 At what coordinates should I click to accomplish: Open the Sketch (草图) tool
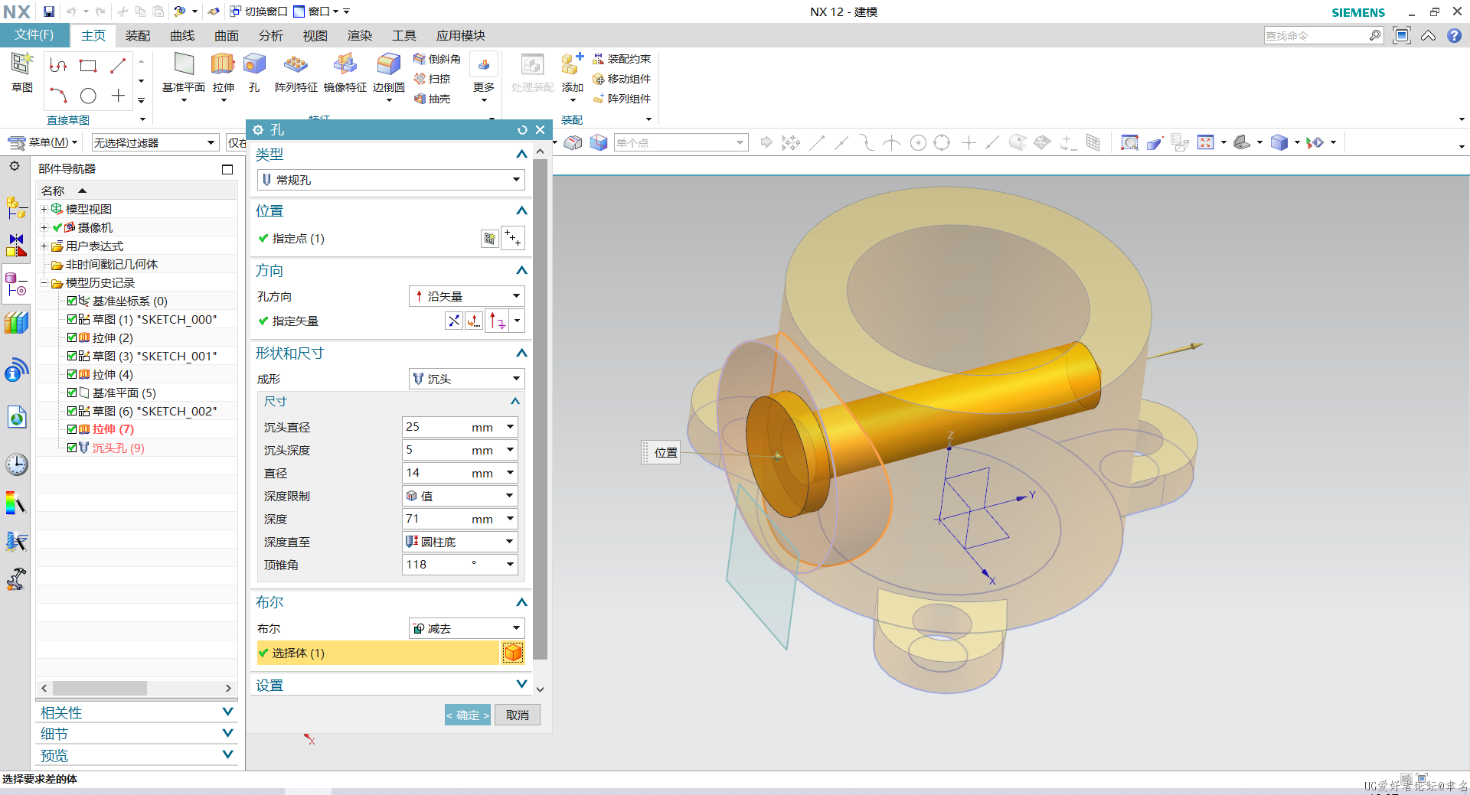tap(21, 72)
